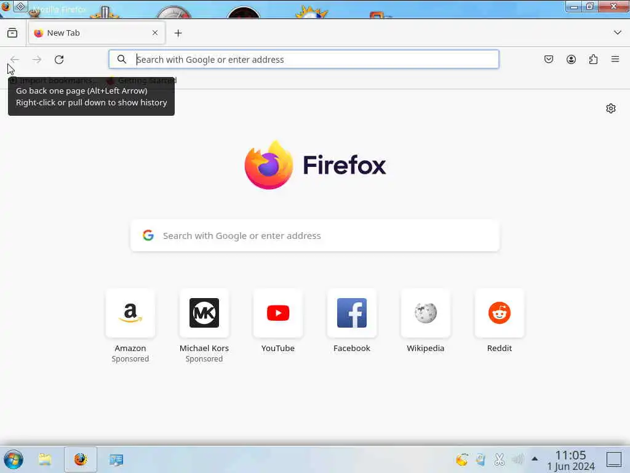This screenshot has width=630, height=473.
Task: Click the back navigation arrow
Action: (15, 60)
